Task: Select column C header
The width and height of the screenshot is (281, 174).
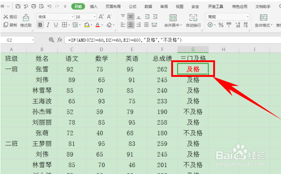Action: 72,49
